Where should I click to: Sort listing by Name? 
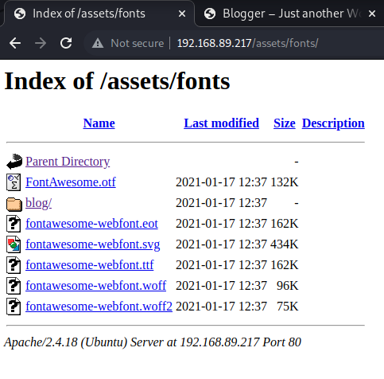pyautogui.click(x=99, y=123)
